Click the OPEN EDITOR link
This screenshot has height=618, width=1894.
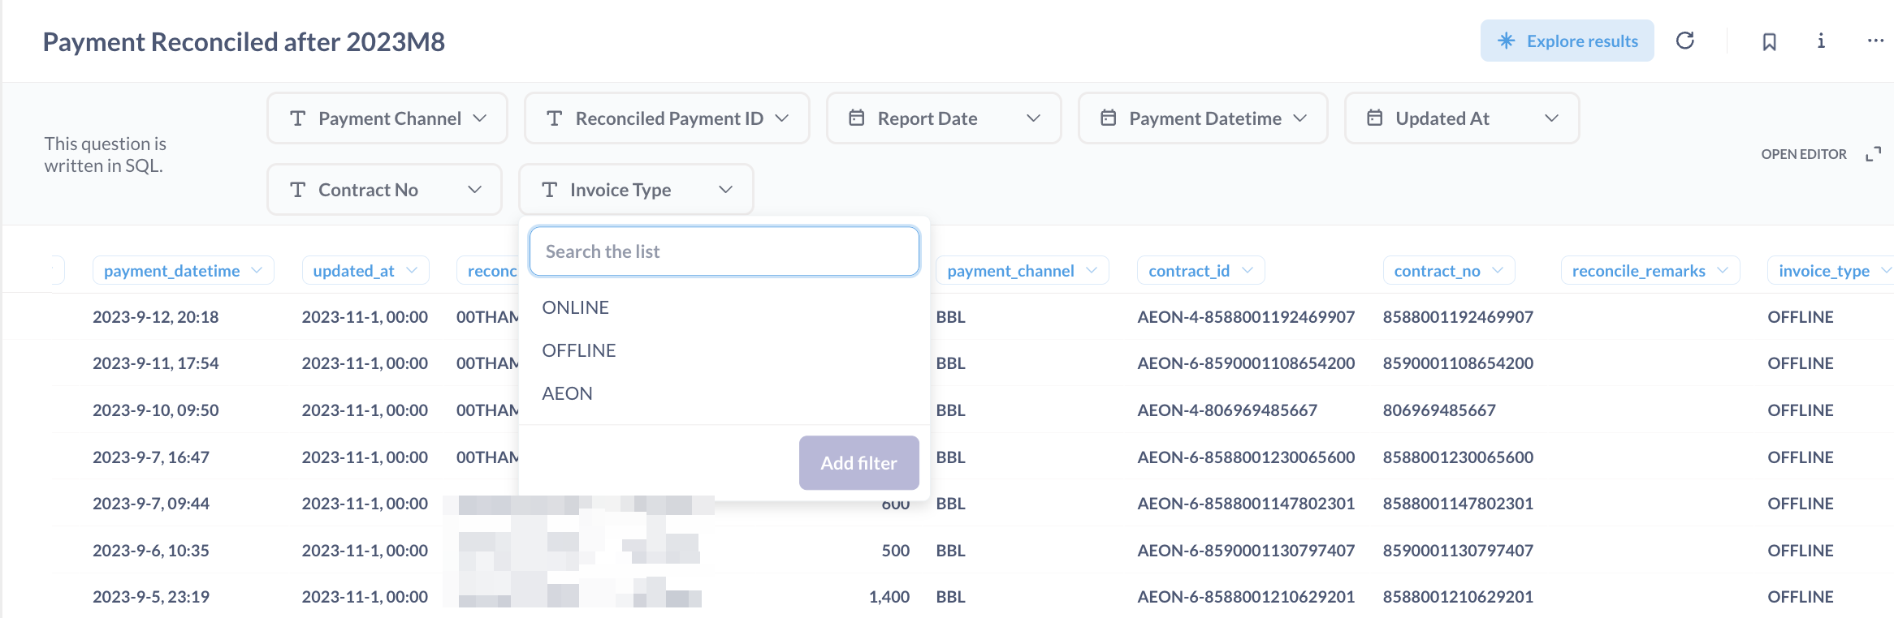(x=1804, y=154)
